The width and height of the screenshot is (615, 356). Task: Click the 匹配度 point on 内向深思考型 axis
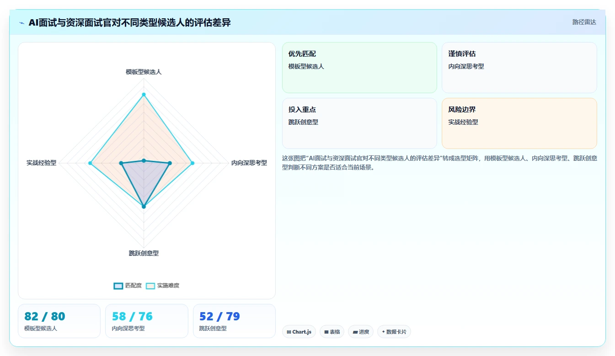170,163
